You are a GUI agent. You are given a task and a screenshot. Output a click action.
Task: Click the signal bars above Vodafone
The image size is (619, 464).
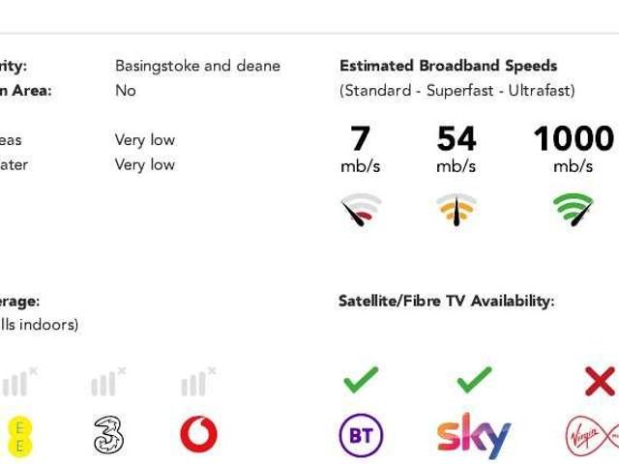tap(198, 382)
